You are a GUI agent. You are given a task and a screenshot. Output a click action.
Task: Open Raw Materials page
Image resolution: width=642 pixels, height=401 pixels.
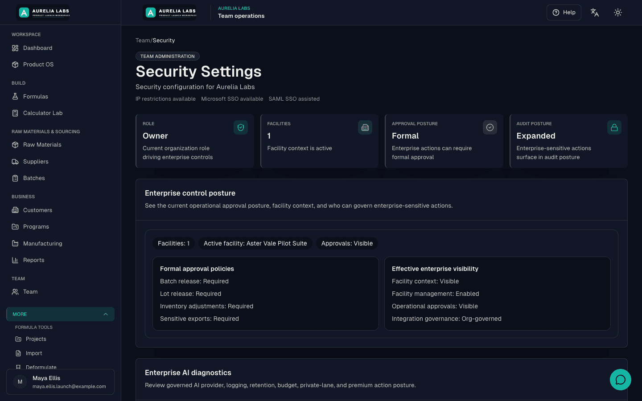[x=60, y=145]
